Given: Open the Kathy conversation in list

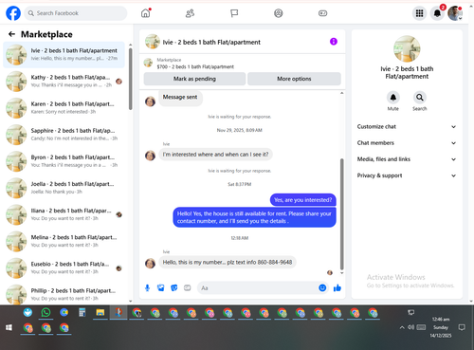Looking at the screenshot, I should pyautogui.click(x=64, y=82).
